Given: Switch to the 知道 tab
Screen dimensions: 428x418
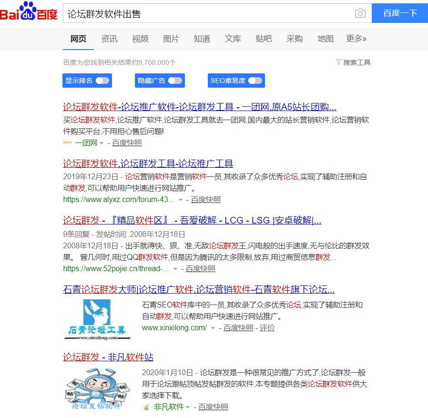Looking at the screenshot, I should click(202, 39).
